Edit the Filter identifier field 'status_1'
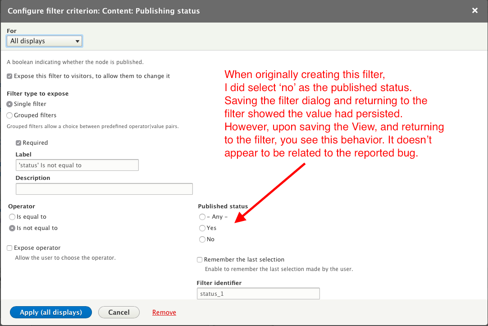The height and width of the screenshot is (326, 488). 258,294
